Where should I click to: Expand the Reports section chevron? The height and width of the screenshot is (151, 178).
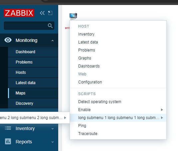53,142
